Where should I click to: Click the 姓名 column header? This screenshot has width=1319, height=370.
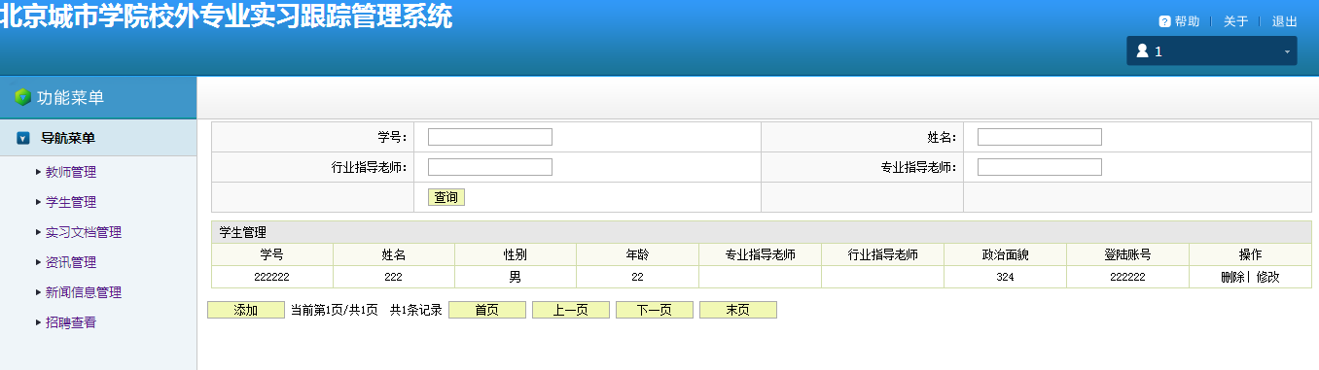[394, 254]
